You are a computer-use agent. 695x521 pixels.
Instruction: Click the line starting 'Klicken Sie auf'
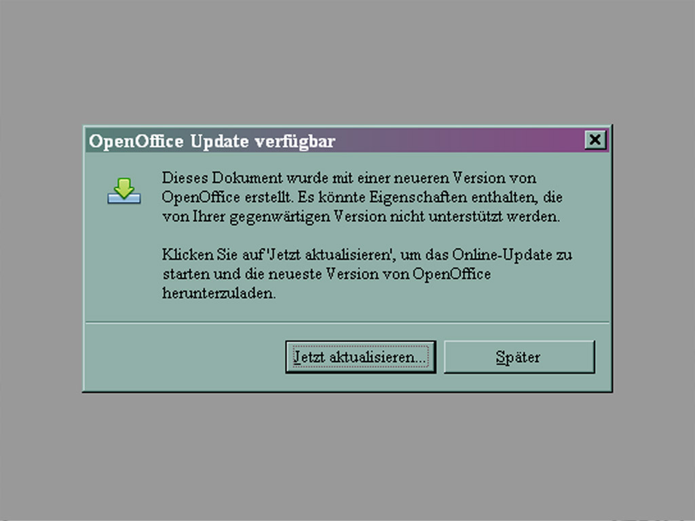coord(367,255)
